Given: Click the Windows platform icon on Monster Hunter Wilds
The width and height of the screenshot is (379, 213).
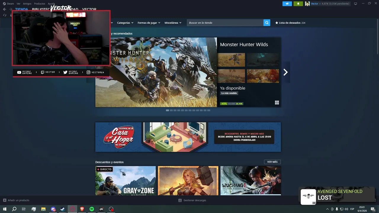Looking at the screenshot, I should point(277,103).
